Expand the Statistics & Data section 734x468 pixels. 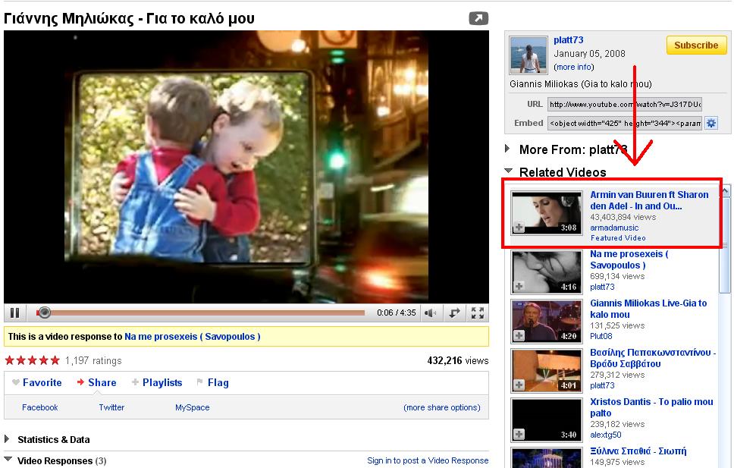7,439
